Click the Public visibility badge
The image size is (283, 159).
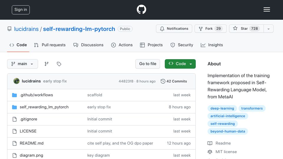[x=125, y=29]
